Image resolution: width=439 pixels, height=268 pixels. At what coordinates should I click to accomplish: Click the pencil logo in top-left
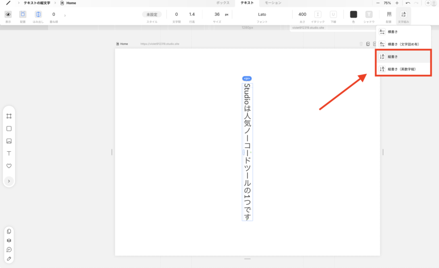click(9, 3)
